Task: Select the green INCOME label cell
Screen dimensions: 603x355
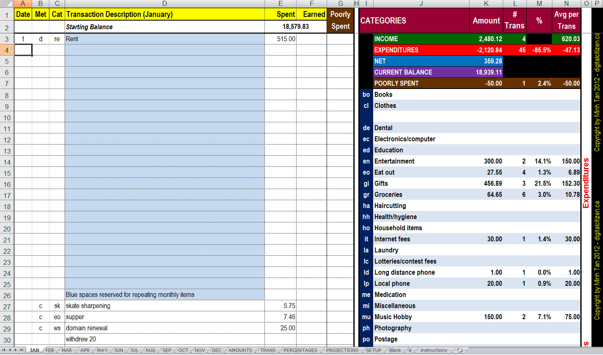Action: tap(421, 39)
